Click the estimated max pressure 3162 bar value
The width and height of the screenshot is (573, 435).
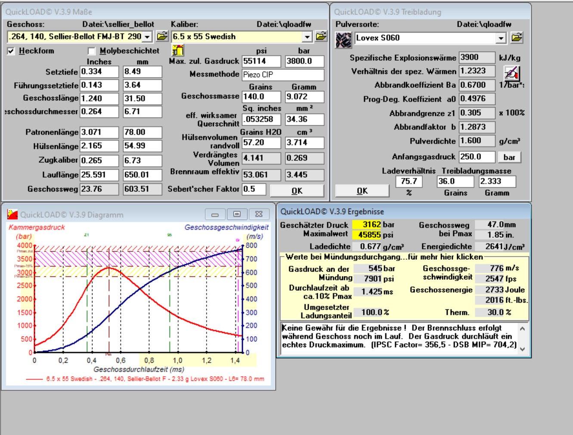pos(367,224)
